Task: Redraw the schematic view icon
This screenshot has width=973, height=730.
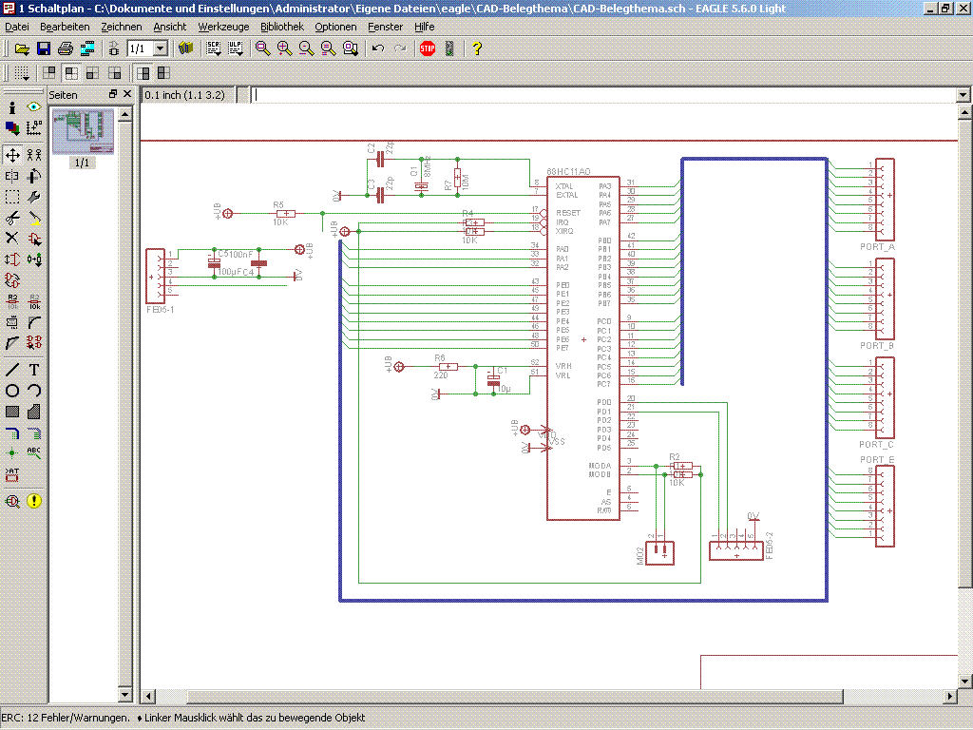Action: (328, 48)
